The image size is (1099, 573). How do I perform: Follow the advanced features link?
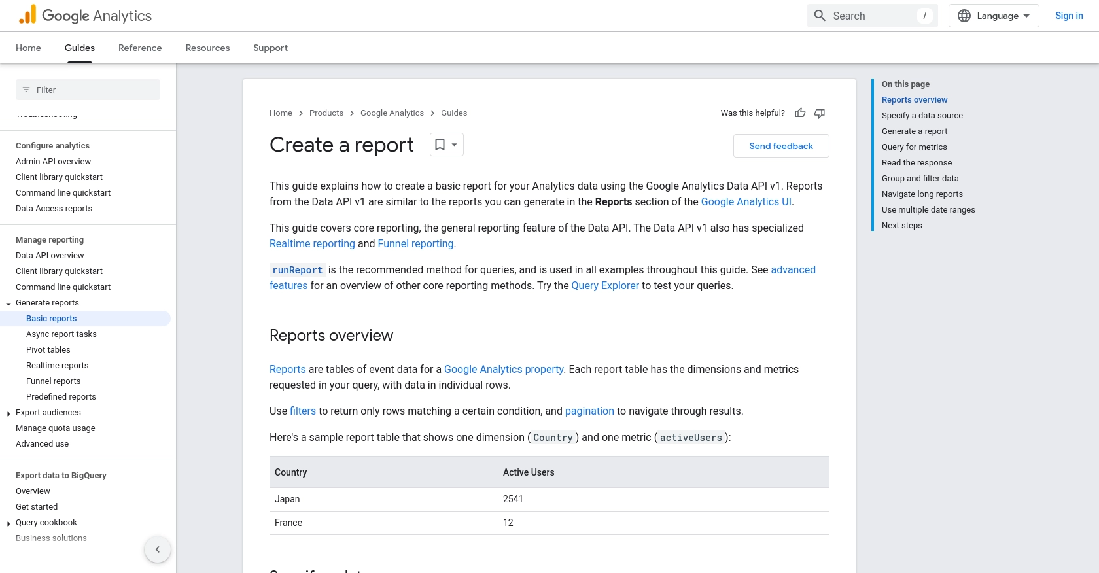click(x=793, y=269)
